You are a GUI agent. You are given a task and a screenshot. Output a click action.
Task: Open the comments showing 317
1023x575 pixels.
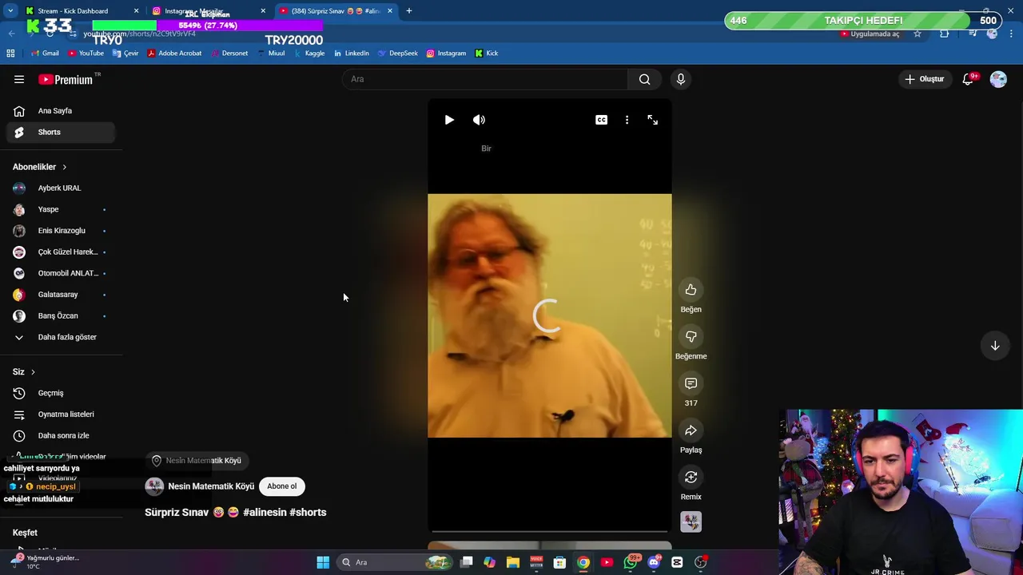(691, 383)
